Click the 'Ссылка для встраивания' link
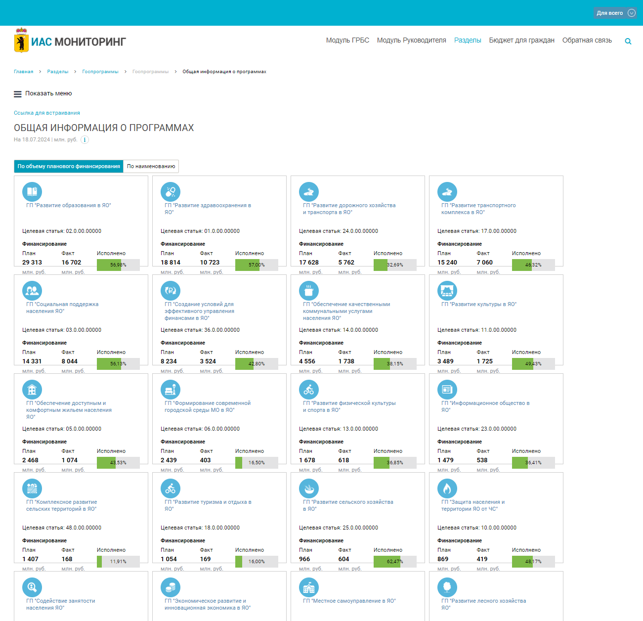643x621 pixels. (x=47, y=113)
